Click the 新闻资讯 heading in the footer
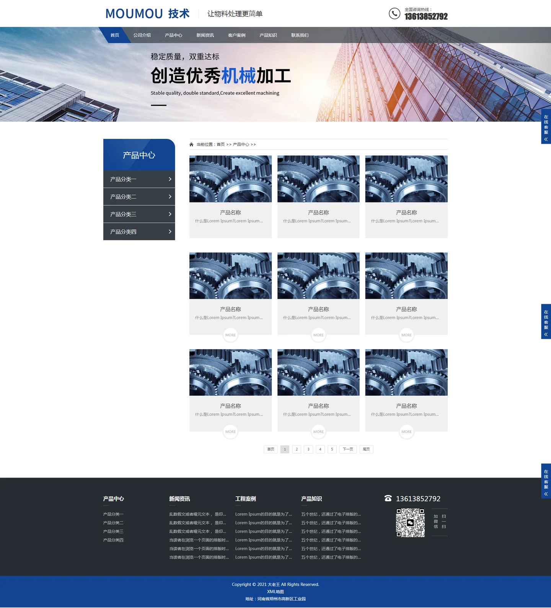The height and width of the screenshot is (608, 551). point(179,499)
